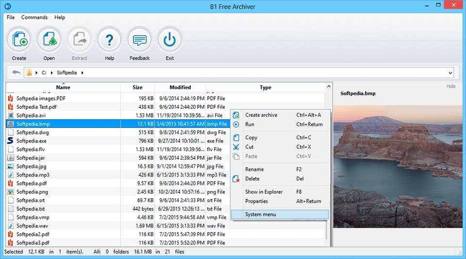Click the Create archive toolbar icon
466x259 pixels.
pos(19,39)
